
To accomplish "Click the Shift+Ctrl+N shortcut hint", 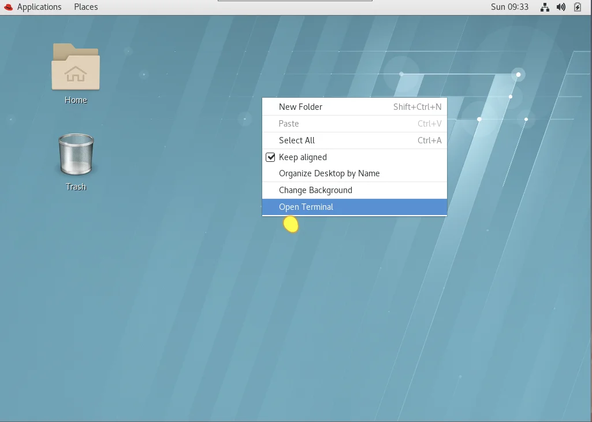I will coord(417,107).
